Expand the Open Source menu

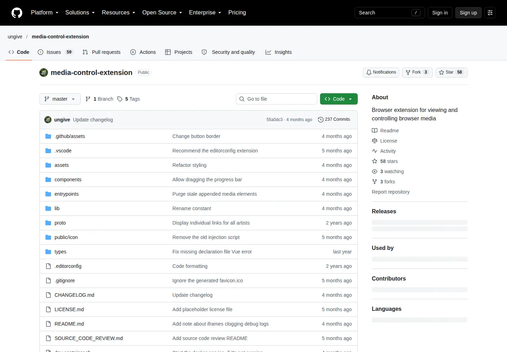click(x=162, y=13)
